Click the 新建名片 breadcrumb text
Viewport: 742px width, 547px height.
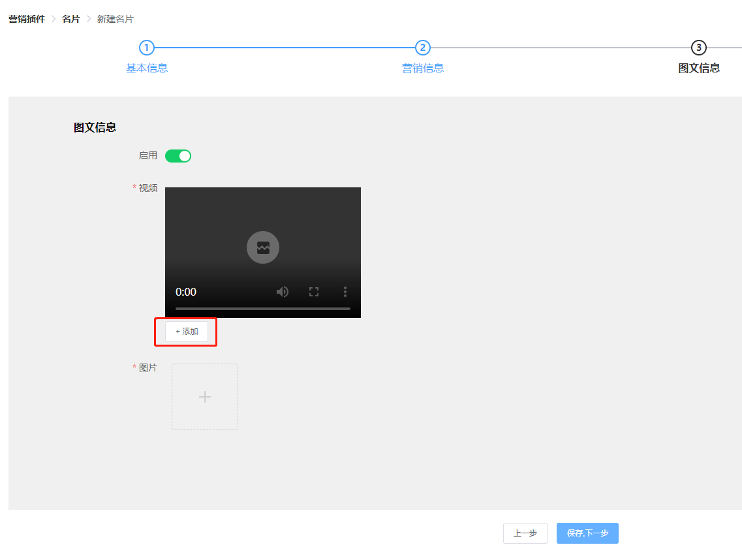[116, 19]
